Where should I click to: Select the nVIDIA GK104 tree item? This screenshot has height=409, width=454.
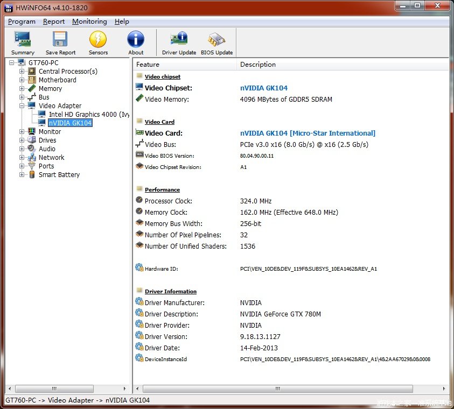tap(70, 123)
